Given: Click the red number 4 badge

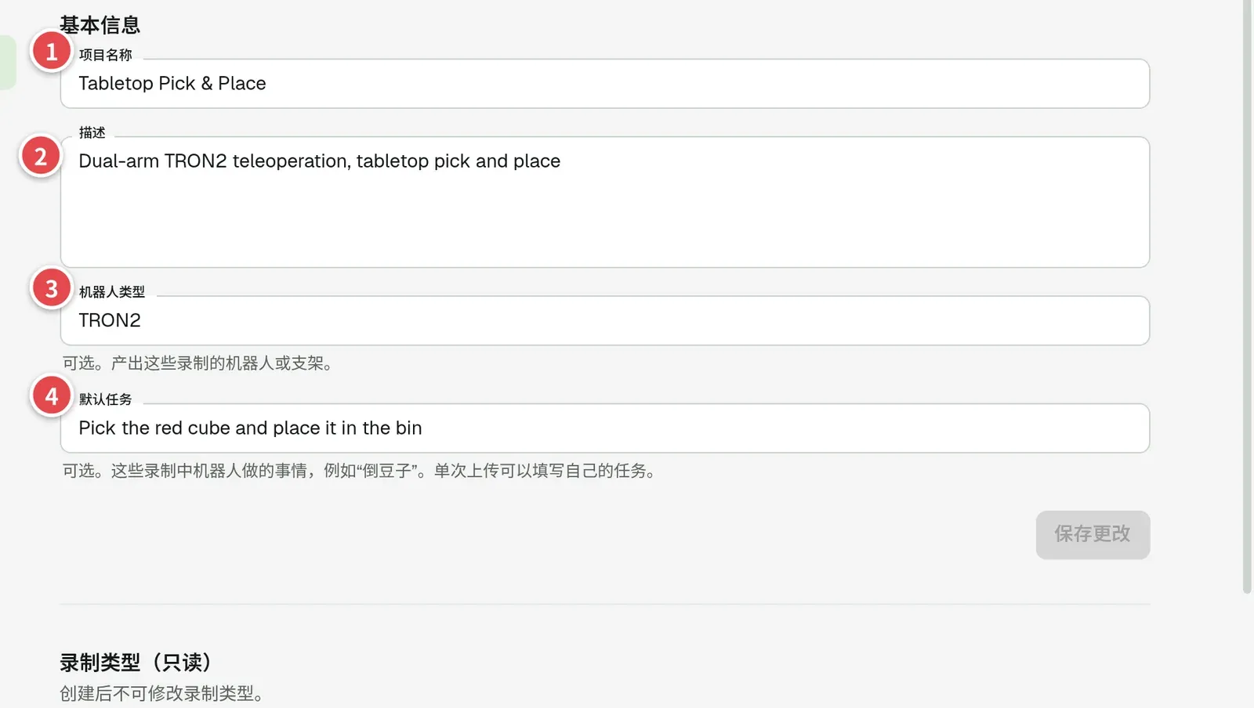Looking at the screenshot, I should click(52, 396).
